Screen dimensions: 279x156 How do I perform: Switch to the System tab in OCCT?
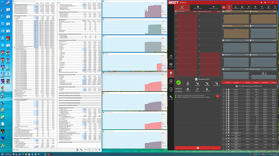point(182,7)
